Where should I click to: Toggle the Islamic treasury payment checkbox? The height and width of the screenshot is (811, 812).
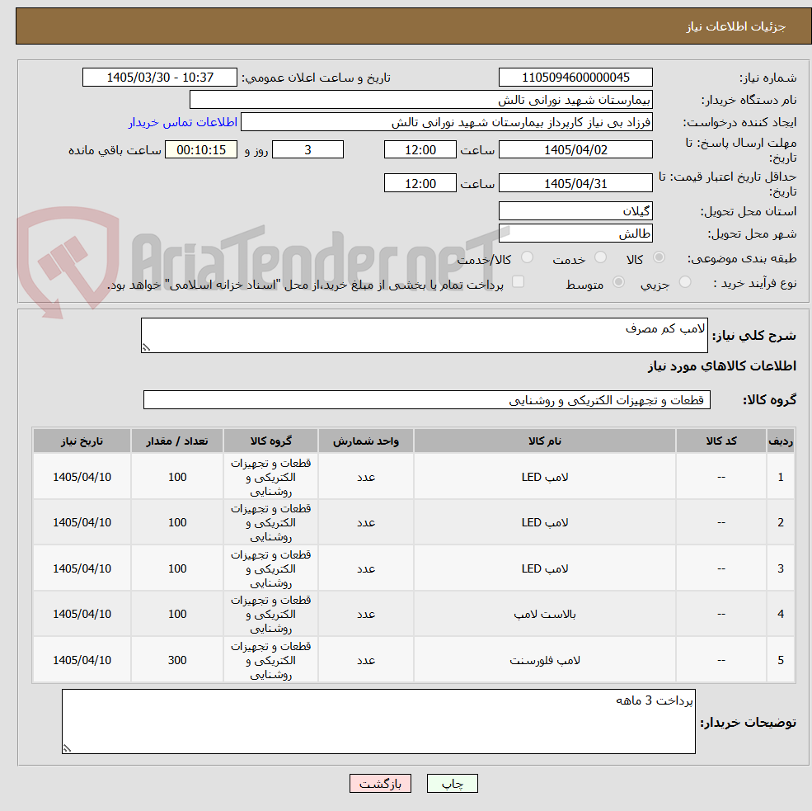(518, 282)
